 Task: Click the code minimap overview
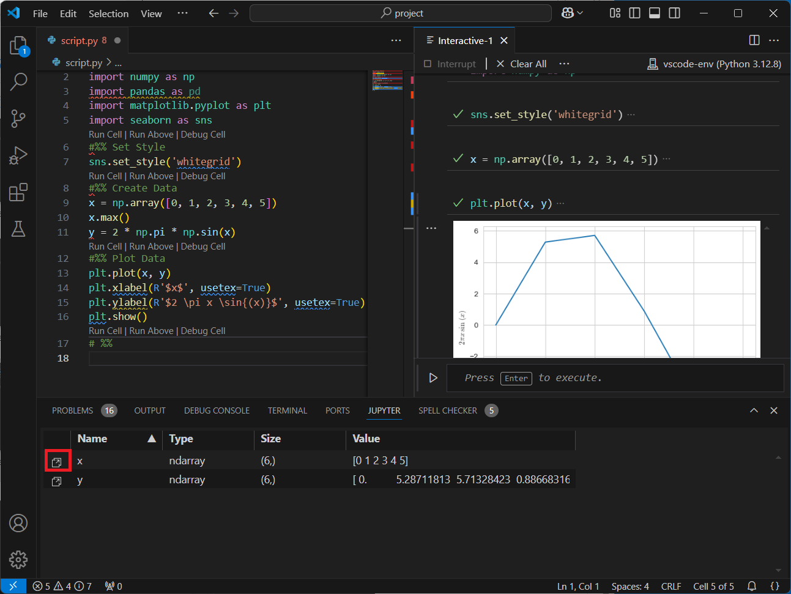pyautogui.click(x=387, y=81)
